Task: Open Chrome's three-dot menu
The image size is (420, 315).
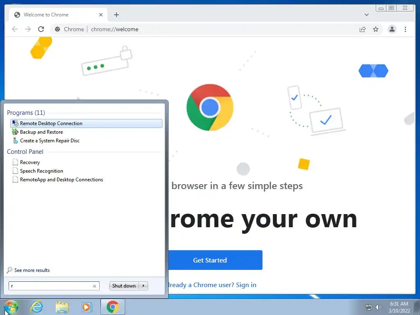Action: pyautogui.click(x=405, y=29)
